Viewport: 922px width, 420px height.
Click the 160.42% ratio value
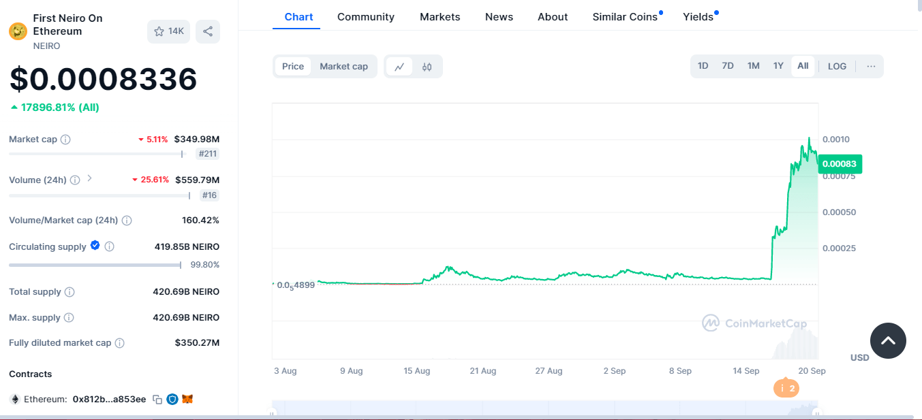pos(200,221)
